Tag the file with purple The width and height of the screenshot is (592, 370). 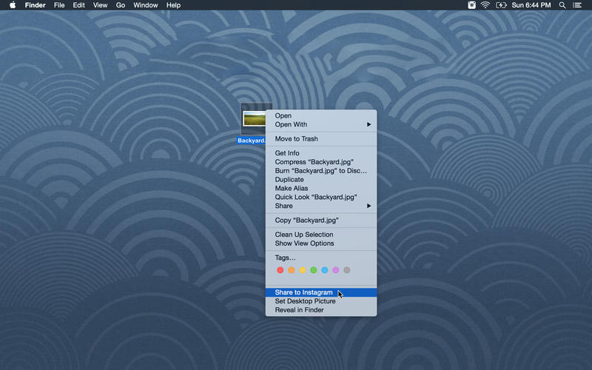pos(336,270)
